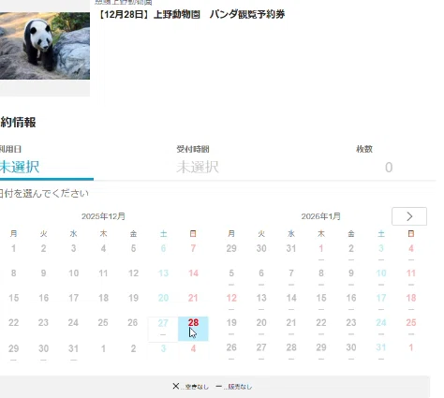Choose December 25 in the 2025年12月 calendar
This screenshot has height=398, width=444.
[103, 322]
